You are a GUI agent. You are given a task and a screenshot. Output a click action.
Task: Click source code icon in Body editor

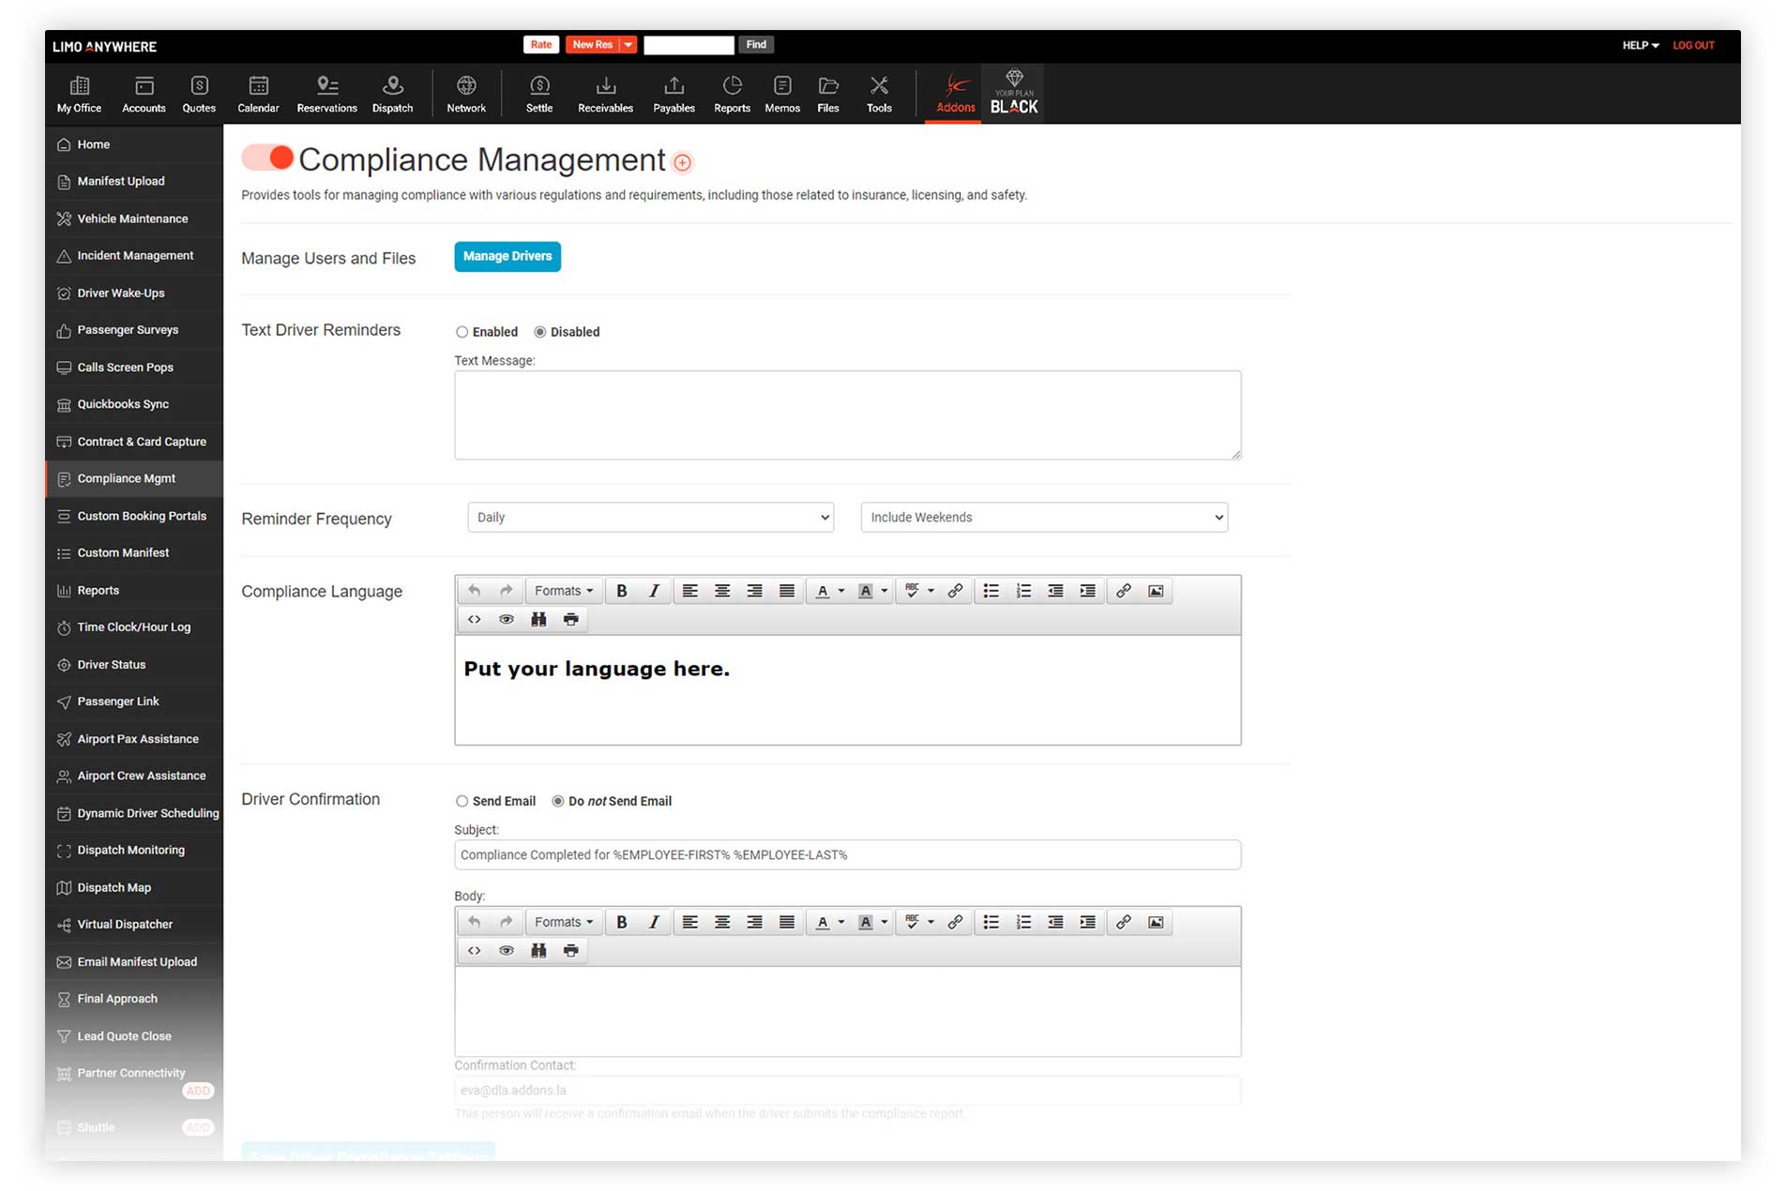[x=475, y=950]
